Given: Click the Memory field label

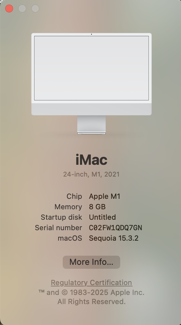Looking at the screenshot, I should point(68,207).
